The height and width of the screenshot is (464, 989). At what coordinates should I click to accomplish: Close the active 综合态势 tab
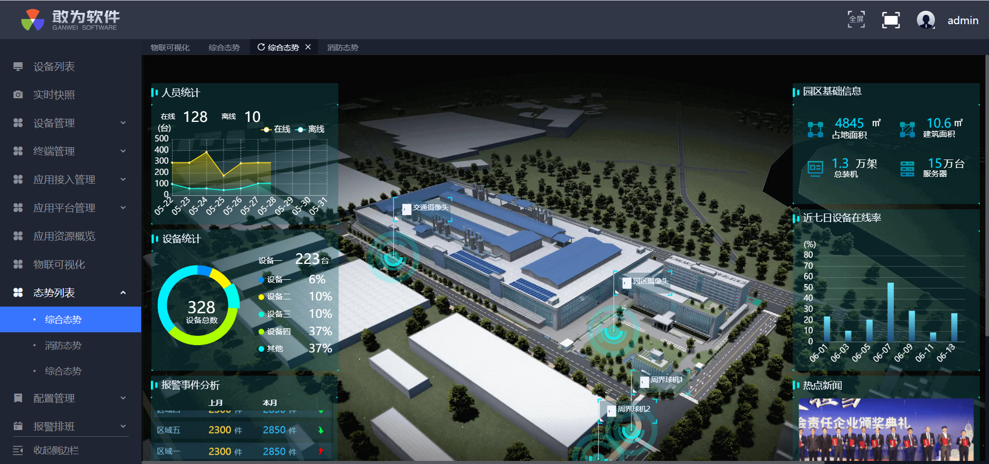308,47
